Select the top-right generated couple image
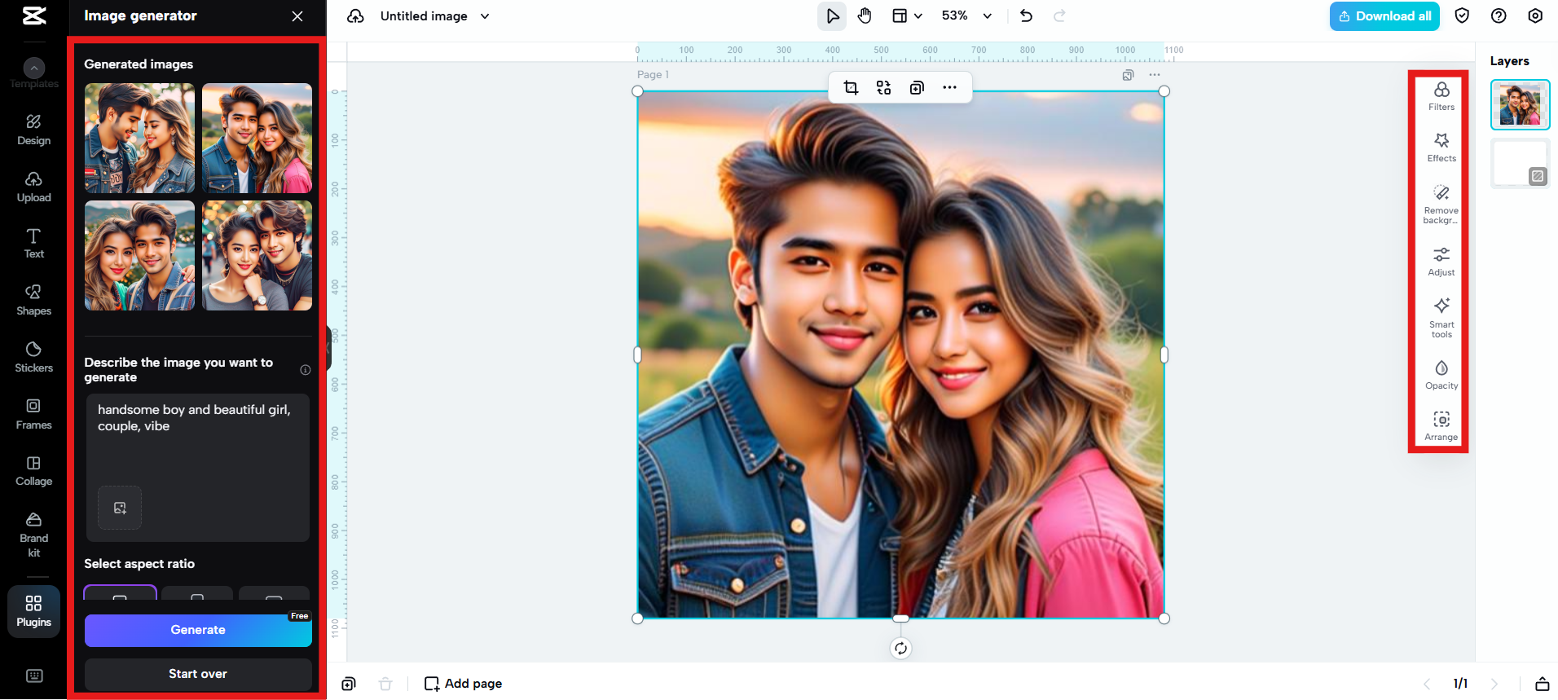The image size is (1558, 700). 257,138
